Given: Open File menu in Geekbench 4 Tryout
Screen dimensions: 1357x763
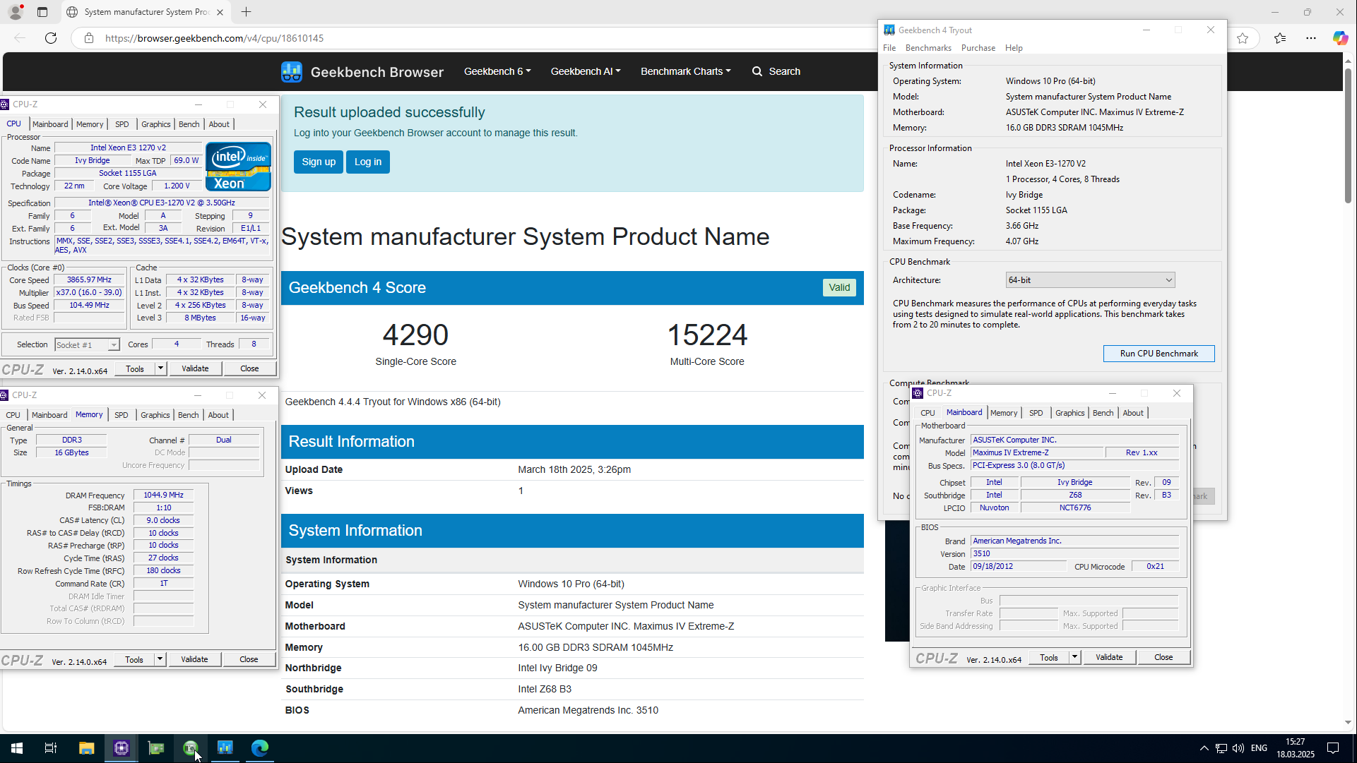Looking at the screenshot, I should (x=889, y=48).
